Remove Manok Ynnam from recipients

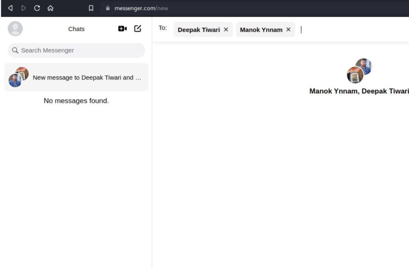[x=288, y=30]
